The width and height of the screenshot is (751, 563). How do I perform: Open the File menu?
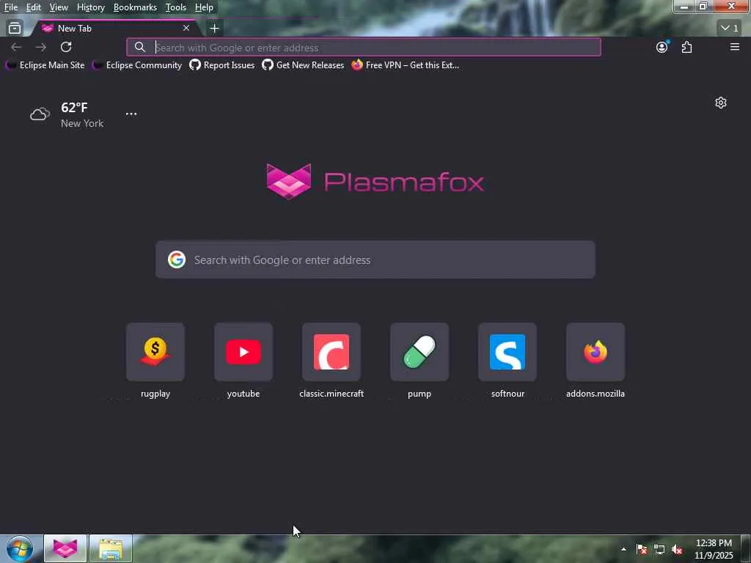(x=10, y=7)
